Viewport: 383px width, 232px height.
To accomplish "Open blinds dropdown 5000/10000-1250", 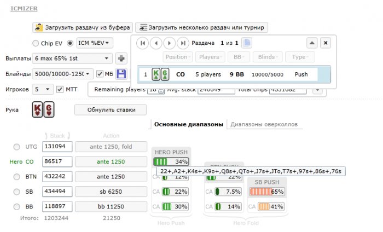I will click(x=62, y=74).
